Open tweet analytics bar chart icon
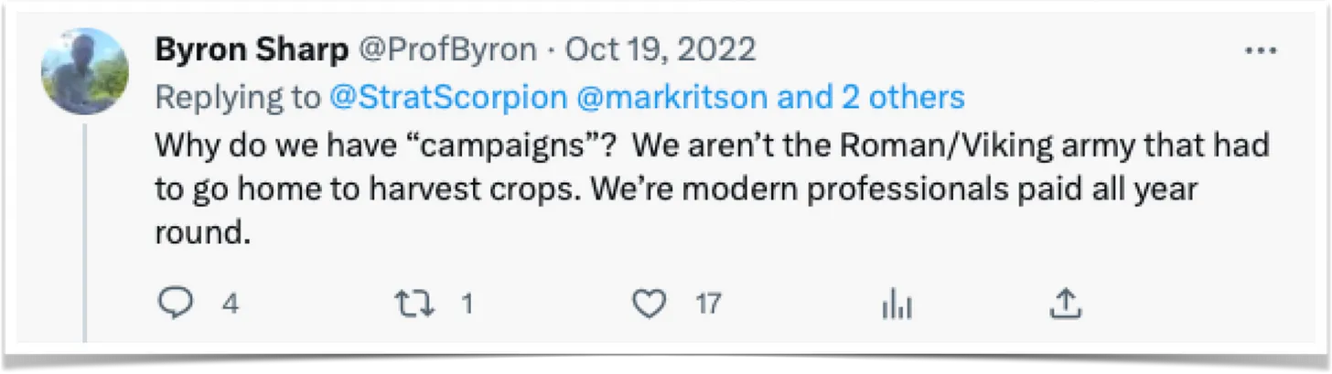 click(897, 305)
